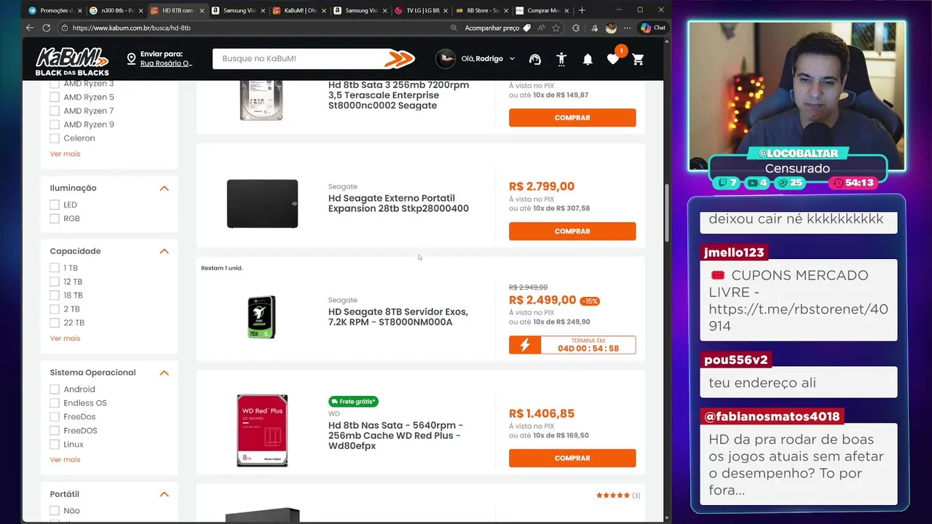Click the zoom magnifier icon in address bar
This screenshot has width=932, height=524.
[454, 28]
